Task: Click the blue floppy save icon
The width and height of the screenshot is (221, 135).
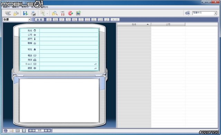Action: (26, 13)
